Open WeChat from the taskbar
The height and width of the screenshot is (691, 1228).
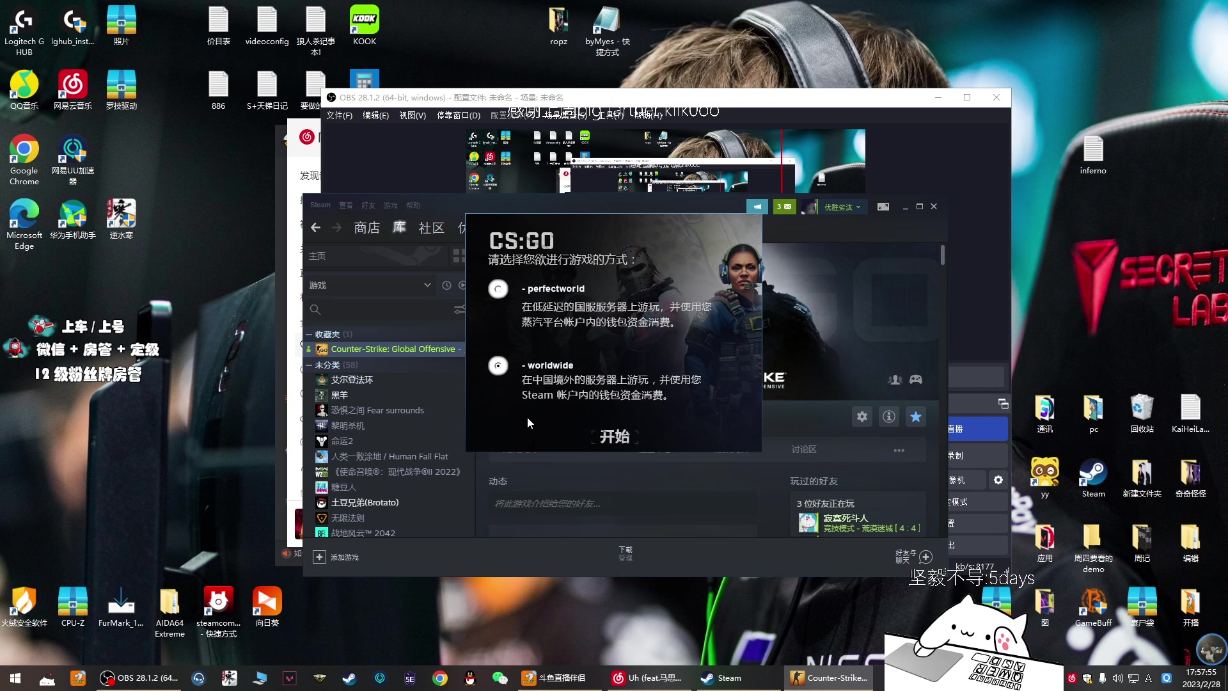pyautogui.click(x=500, y=678)
